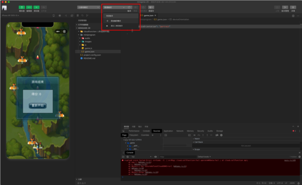302x185 pixels.
Task: Open the console settings gear icon
Action: 299,157
